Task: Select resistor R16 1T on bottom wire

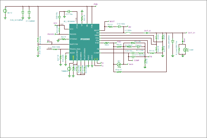Action: (x=119, y=72)
